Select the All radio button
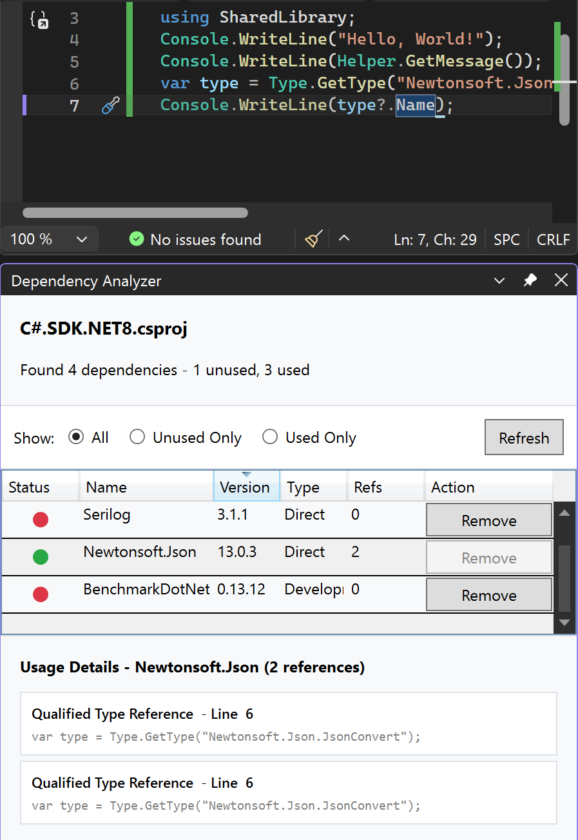The width and height of the screenshot is (578, 840). click(x=77, y=437)
